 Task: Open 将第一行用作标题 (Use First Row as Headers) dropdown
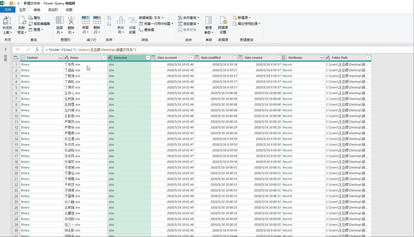pos(156,24)
